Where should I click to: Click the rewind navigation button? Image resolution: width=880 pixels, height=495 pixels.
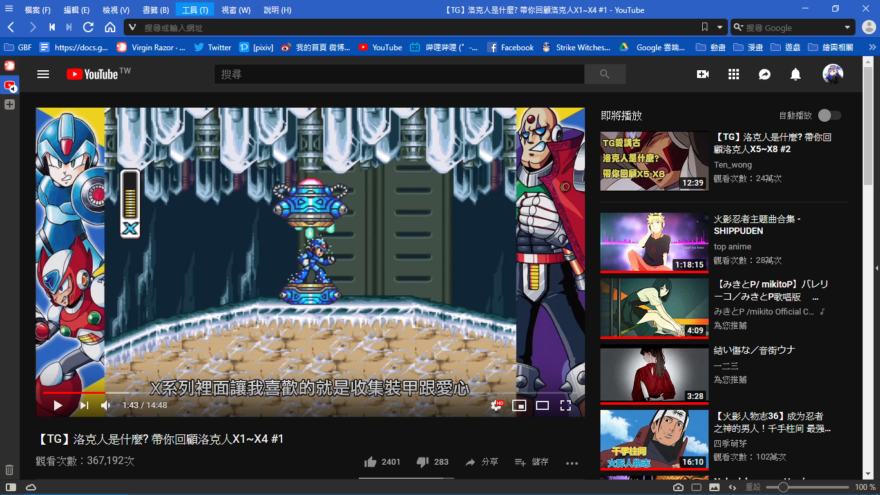[52, 27]
